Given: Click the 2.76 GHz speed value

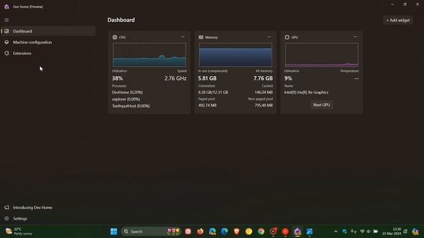Looking at the screenshot, I should point(176,78).
